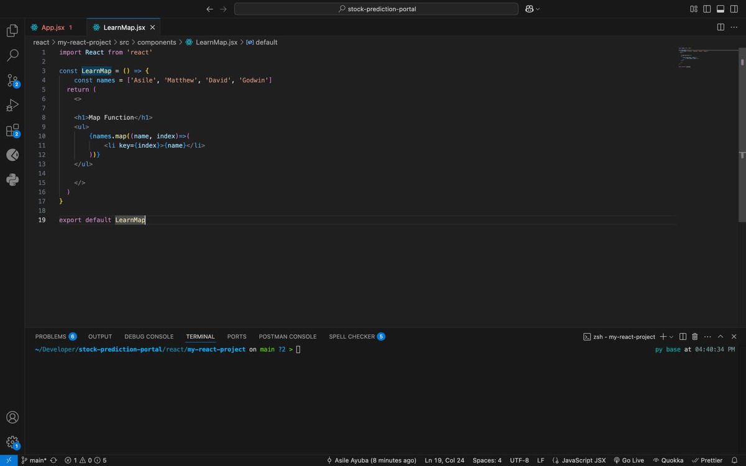This screenshot has height=466, width=746.
Task: Click the 'src' breadcrumb segment
Action: click(x=124, y=42)
